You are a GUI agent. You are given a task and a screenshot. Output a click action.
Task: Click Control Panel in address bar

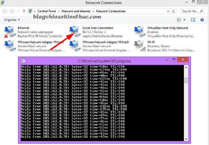pos(47,11)
